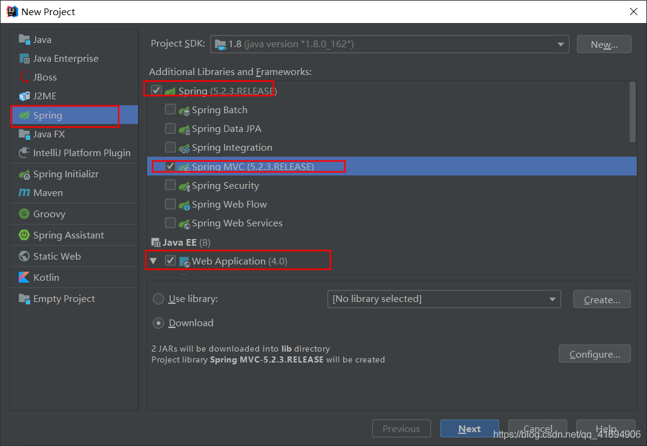Click the Spring Data JPA framework icon

tap(184, 129)
